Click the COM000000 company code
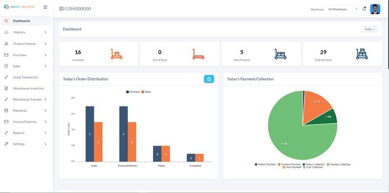Image resolution: width=389 pixels, height=193 pixels. [78, 9]
